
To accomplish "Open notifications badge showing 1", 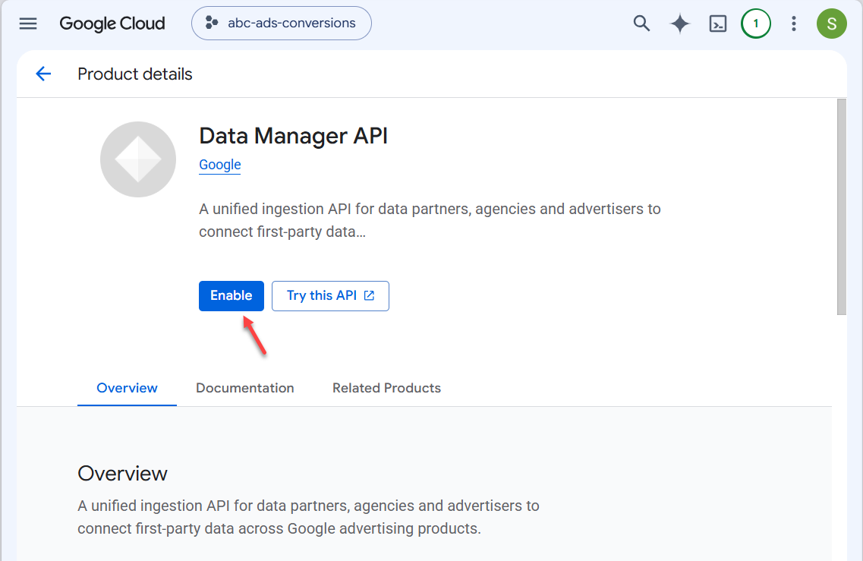I will pyautogui.click(x=756, y=24).
